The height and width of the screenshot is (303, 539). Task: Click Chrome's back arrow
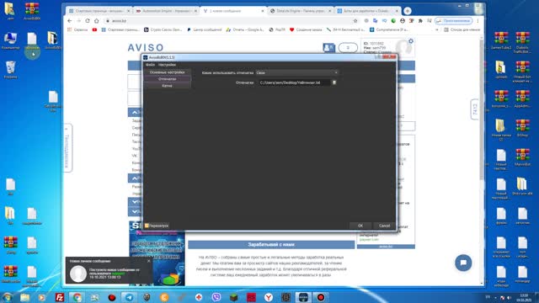[70, 21]
